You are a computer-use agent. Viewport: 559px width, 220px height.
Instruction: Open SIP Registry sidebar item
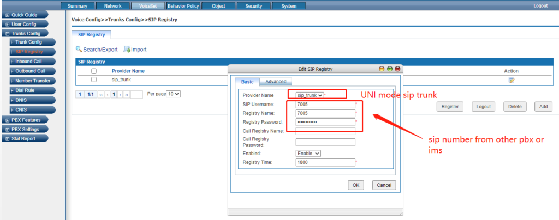[x=33, y=52]
